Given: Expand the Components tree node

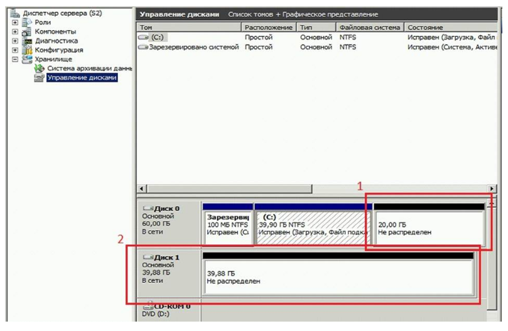Looking at the screenshot, I should (x=15, y=32).
